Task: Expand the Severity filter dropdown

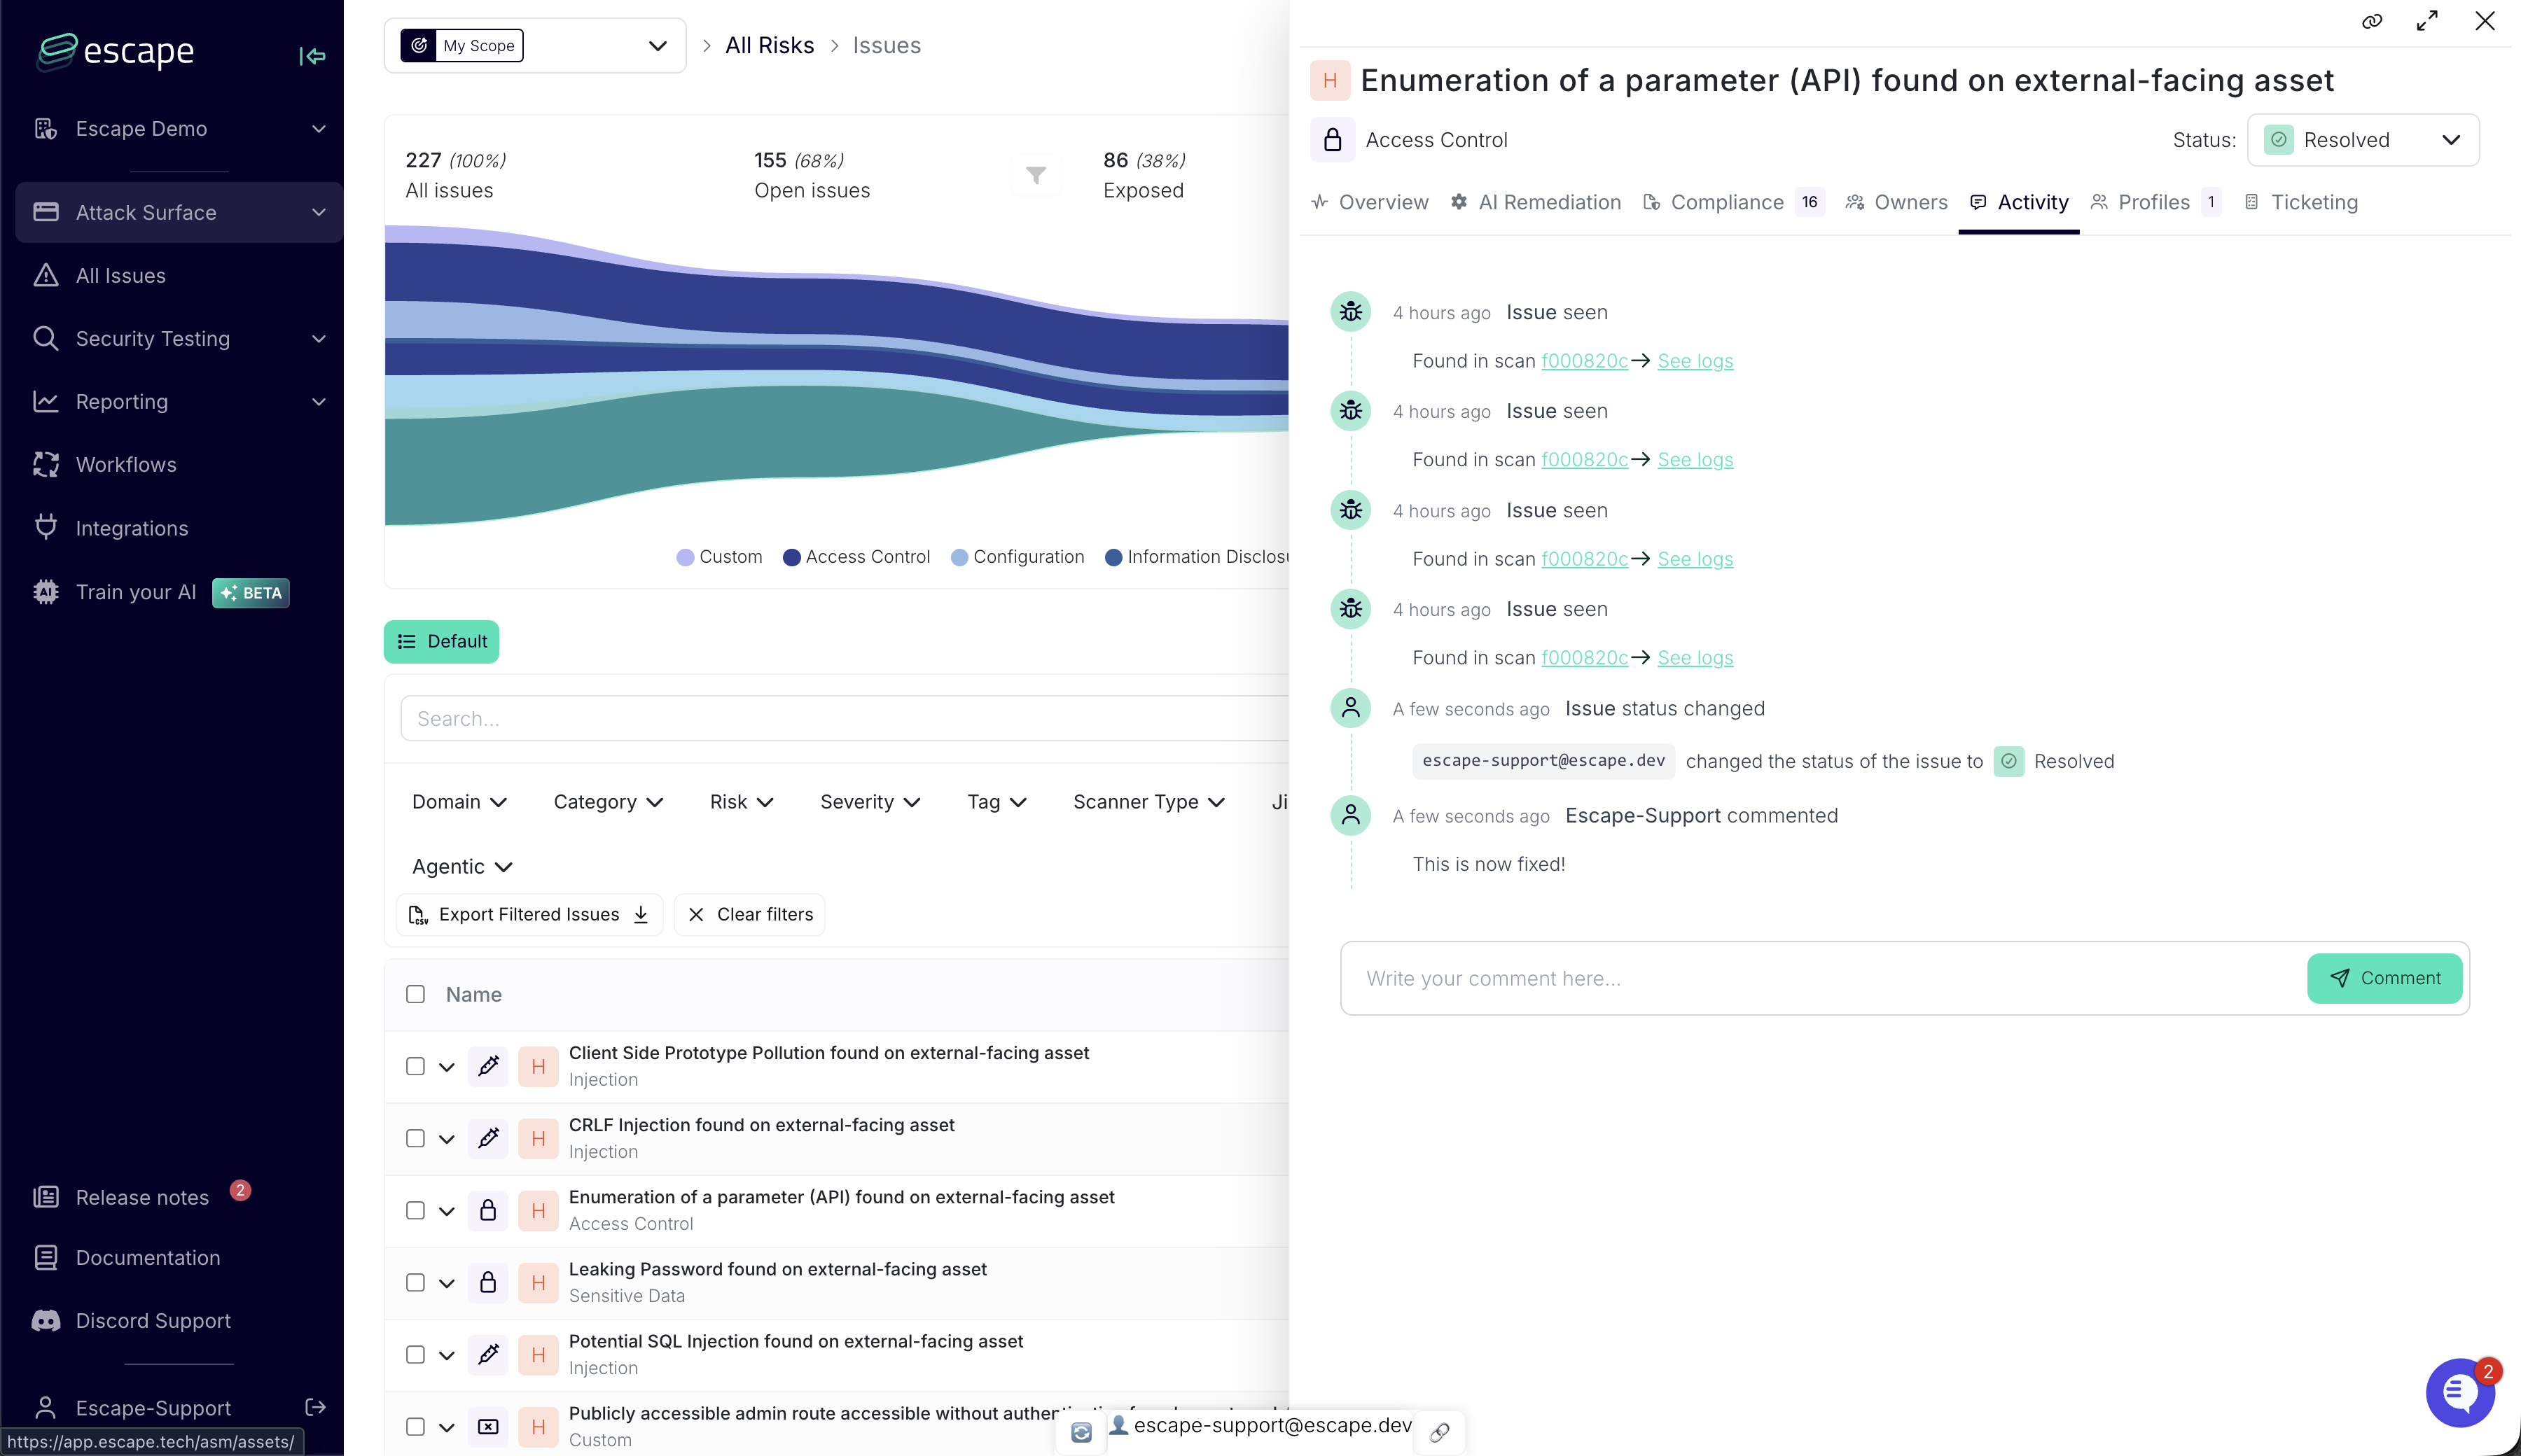Action: coord(868,802)
